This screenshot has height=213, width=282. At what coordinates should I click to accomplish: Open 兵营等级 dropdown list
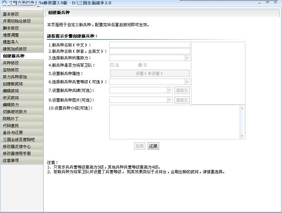click(x=187, y=82)
